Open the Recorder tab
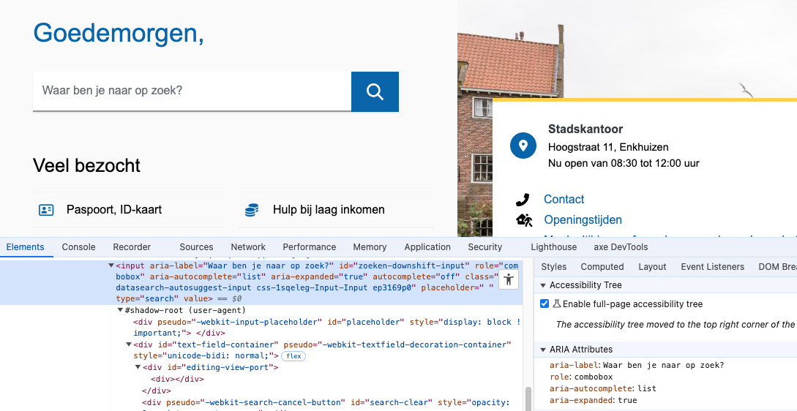 click(132, 247)
